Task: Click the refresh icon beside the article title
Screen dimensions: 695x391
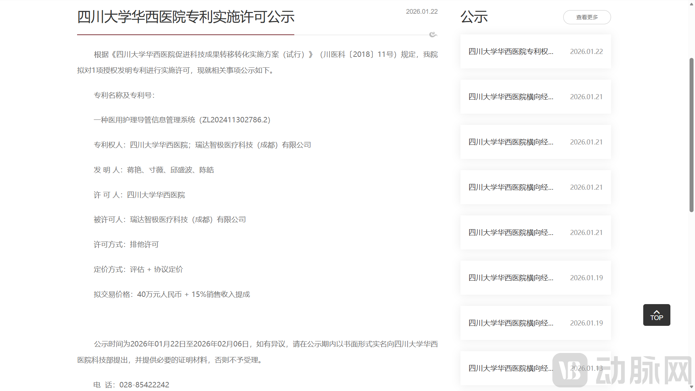Action: tap(433, 35)
